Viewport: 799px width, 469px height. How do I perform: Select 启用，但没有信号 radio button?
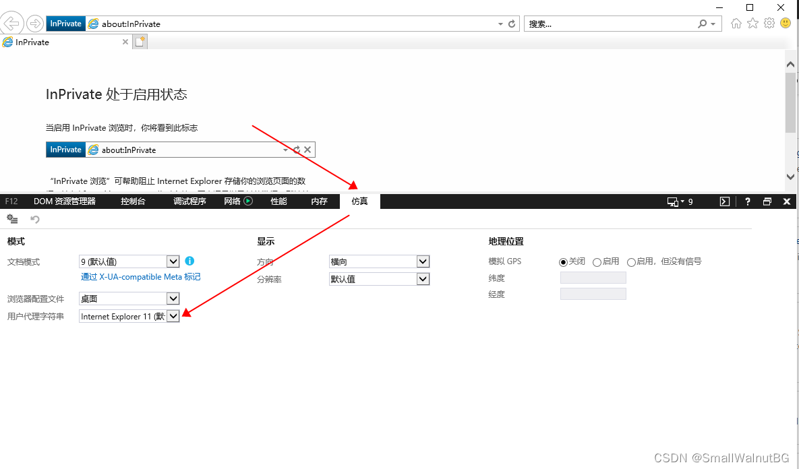click(x=631, y=262)
